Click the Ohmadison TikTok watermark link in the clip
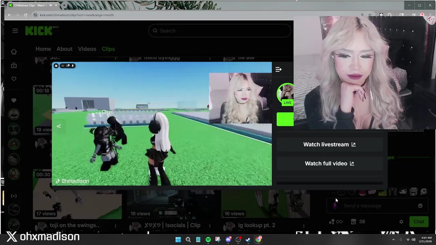The width and height of the screenshot is (436, 245). (72, 181)
